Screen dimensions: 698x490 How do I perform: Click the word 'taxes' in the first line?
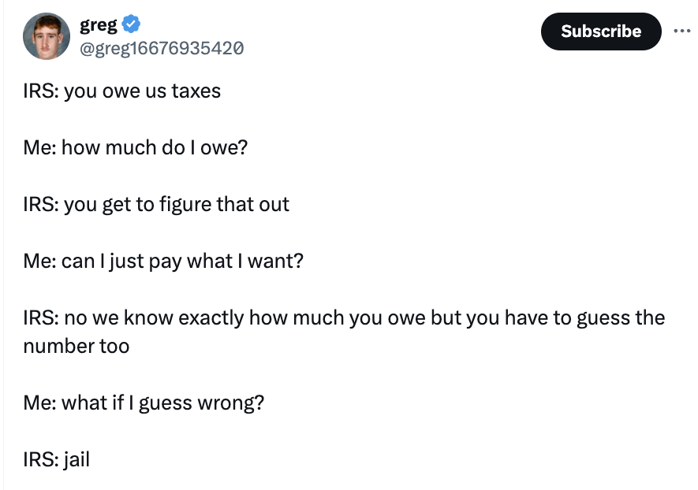[196, 91]
